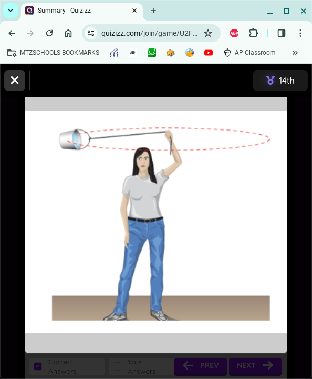Toggle the Correct Answers checkbox

(38, 366)
